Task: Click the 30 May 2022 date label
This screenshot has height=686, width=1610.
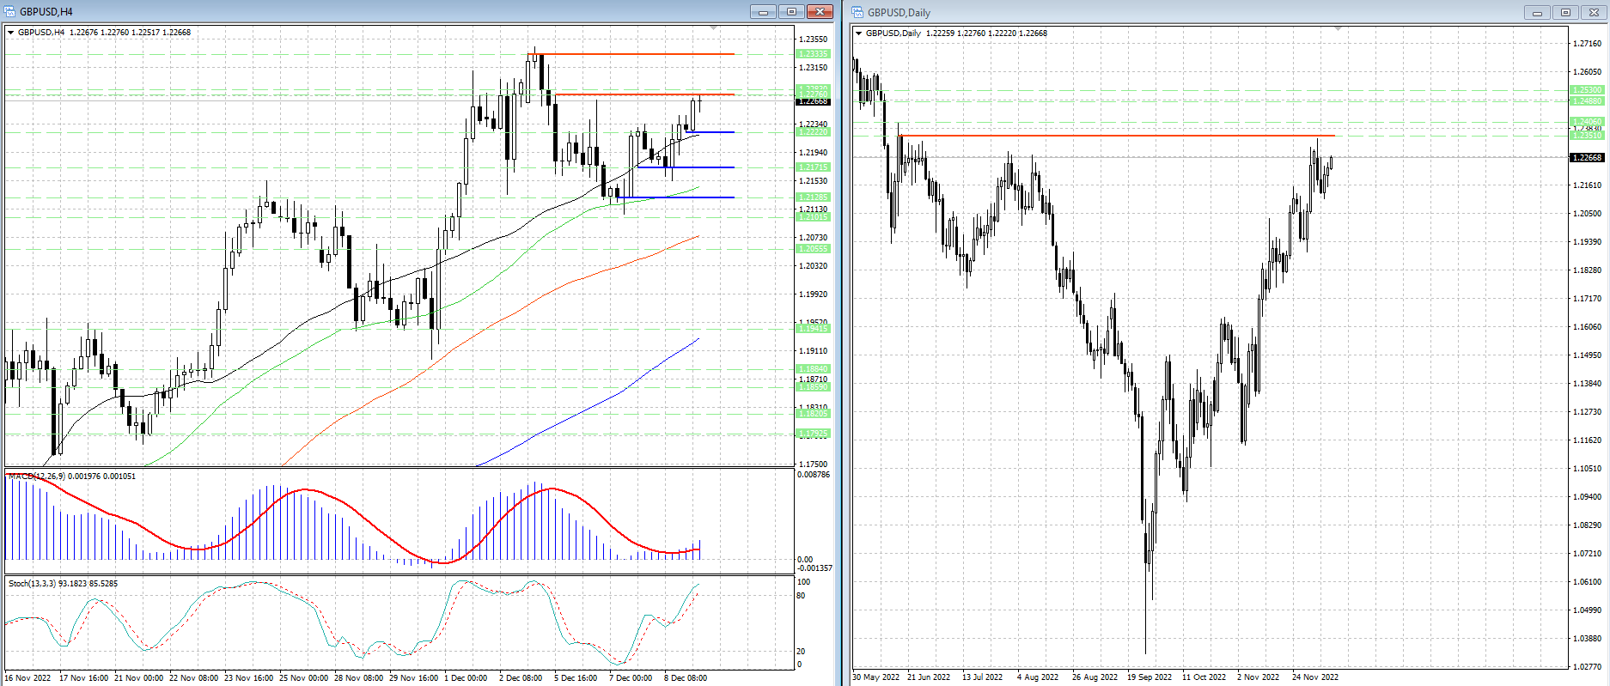Action: [876, 677]
